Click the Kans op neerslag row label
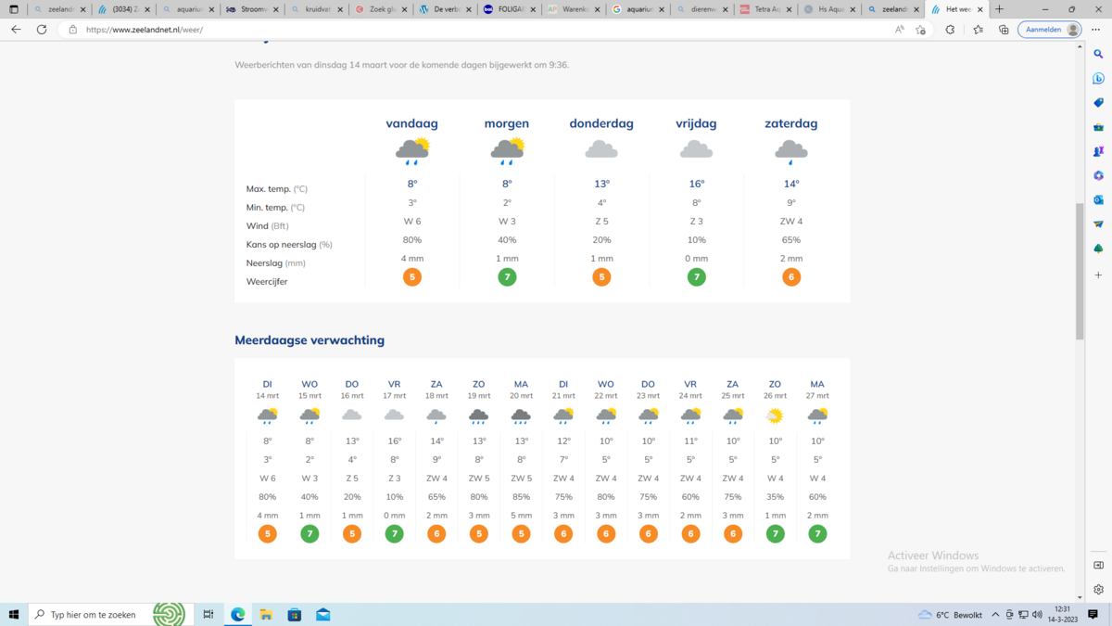 [289, 245]
